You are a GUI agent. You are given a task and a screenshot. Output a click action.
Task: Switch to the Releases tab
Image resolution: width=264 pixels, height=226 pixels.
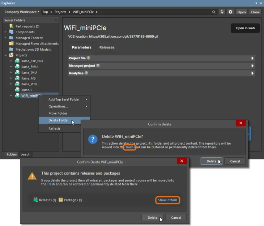pyautogui.click(x=107, y=47)
